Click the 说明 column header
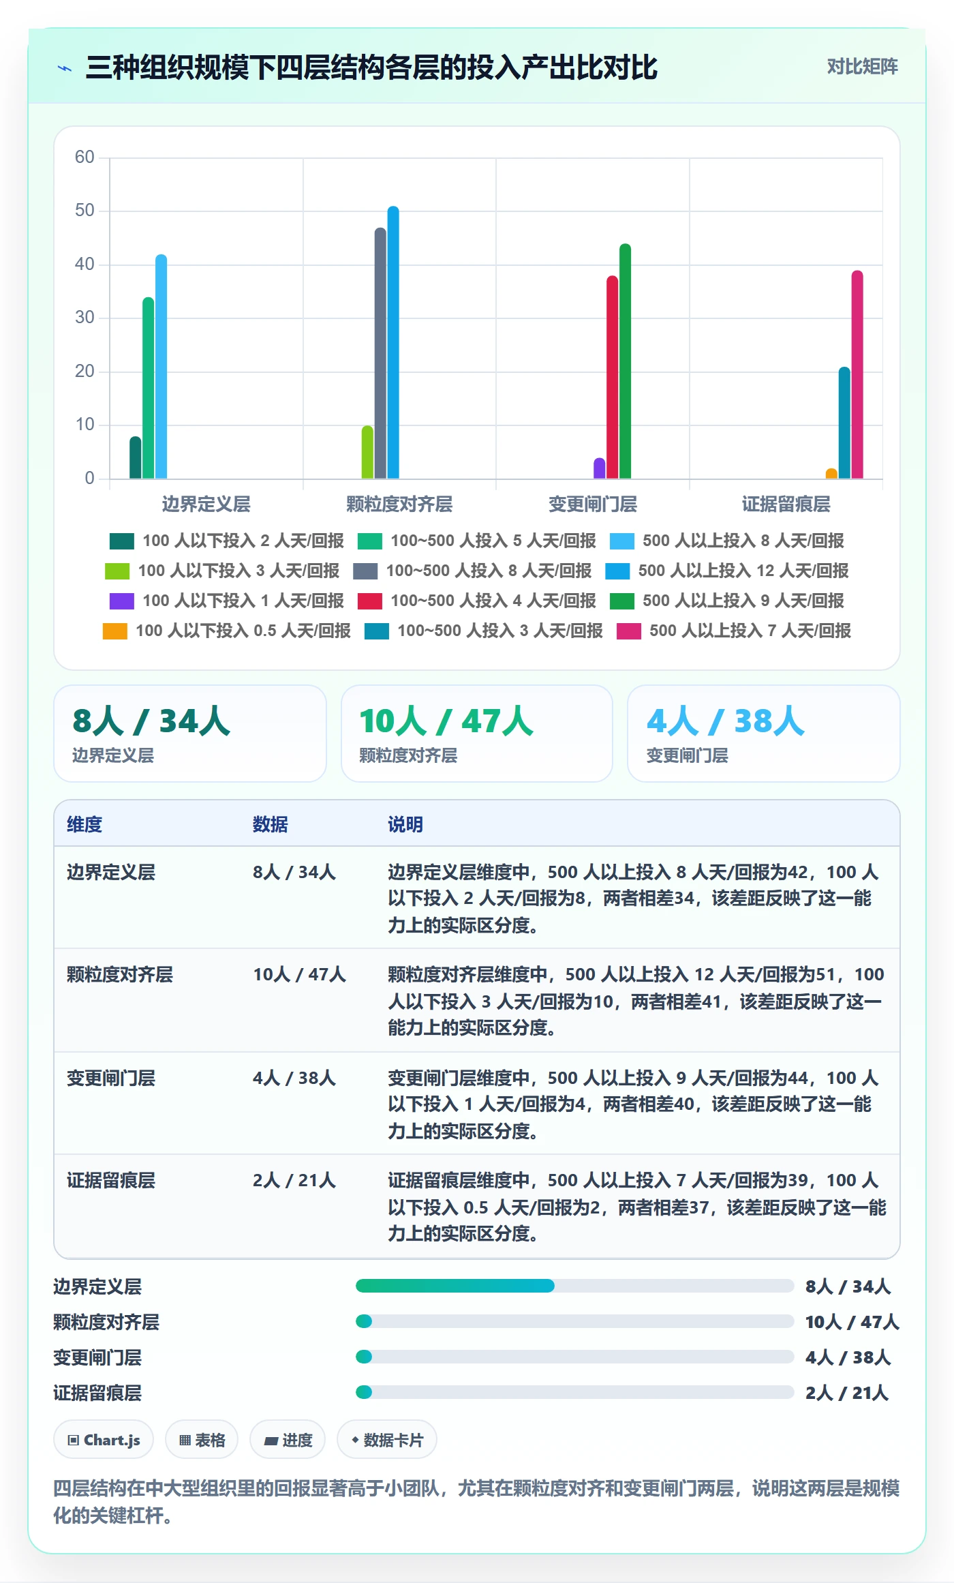Screen dimensions: 954x1583 (405, 824)
